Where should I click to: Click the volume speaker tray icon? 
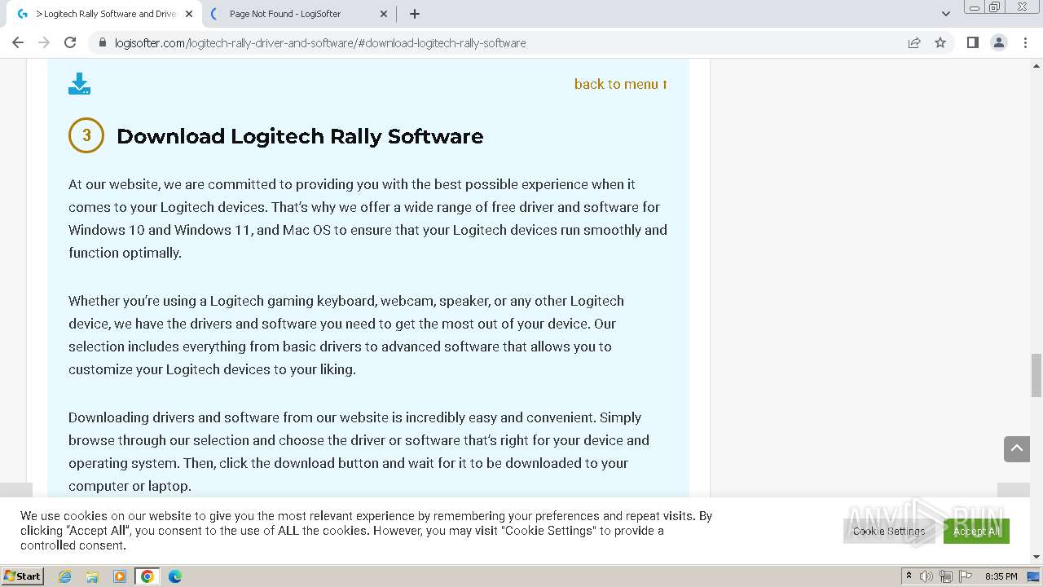point(926,576)
